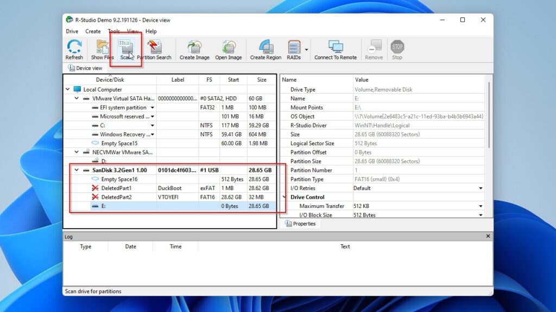Open the RAIDs dropdown arrow

click(x=306, y=49)
